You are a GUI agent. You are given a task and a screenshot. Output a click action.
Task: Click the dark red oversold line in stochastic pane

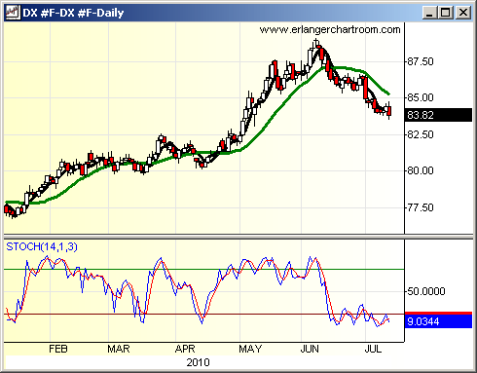[204, 314]
